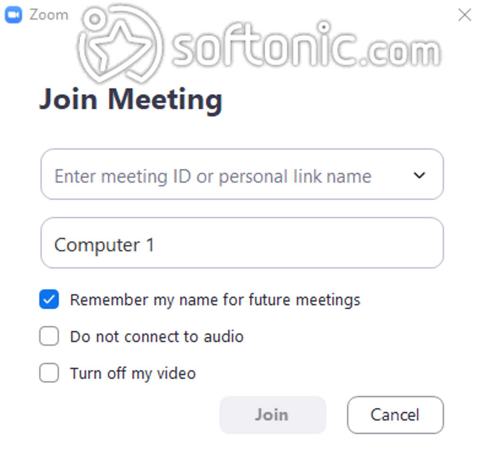Image resolution: width=482 pixels, height=472 pixels.
Task: Check the Turn off my video box
Action: [x=49, y=373]
